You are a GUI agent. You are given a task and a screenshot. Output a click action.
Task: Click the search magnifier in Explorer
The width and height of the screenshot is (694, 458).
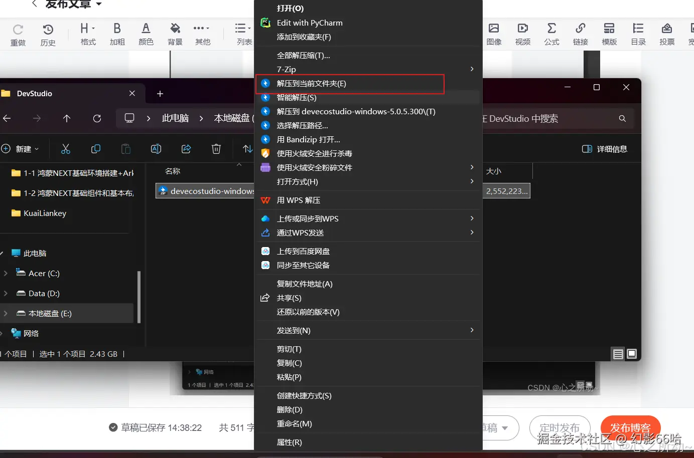tap(622, 119)
